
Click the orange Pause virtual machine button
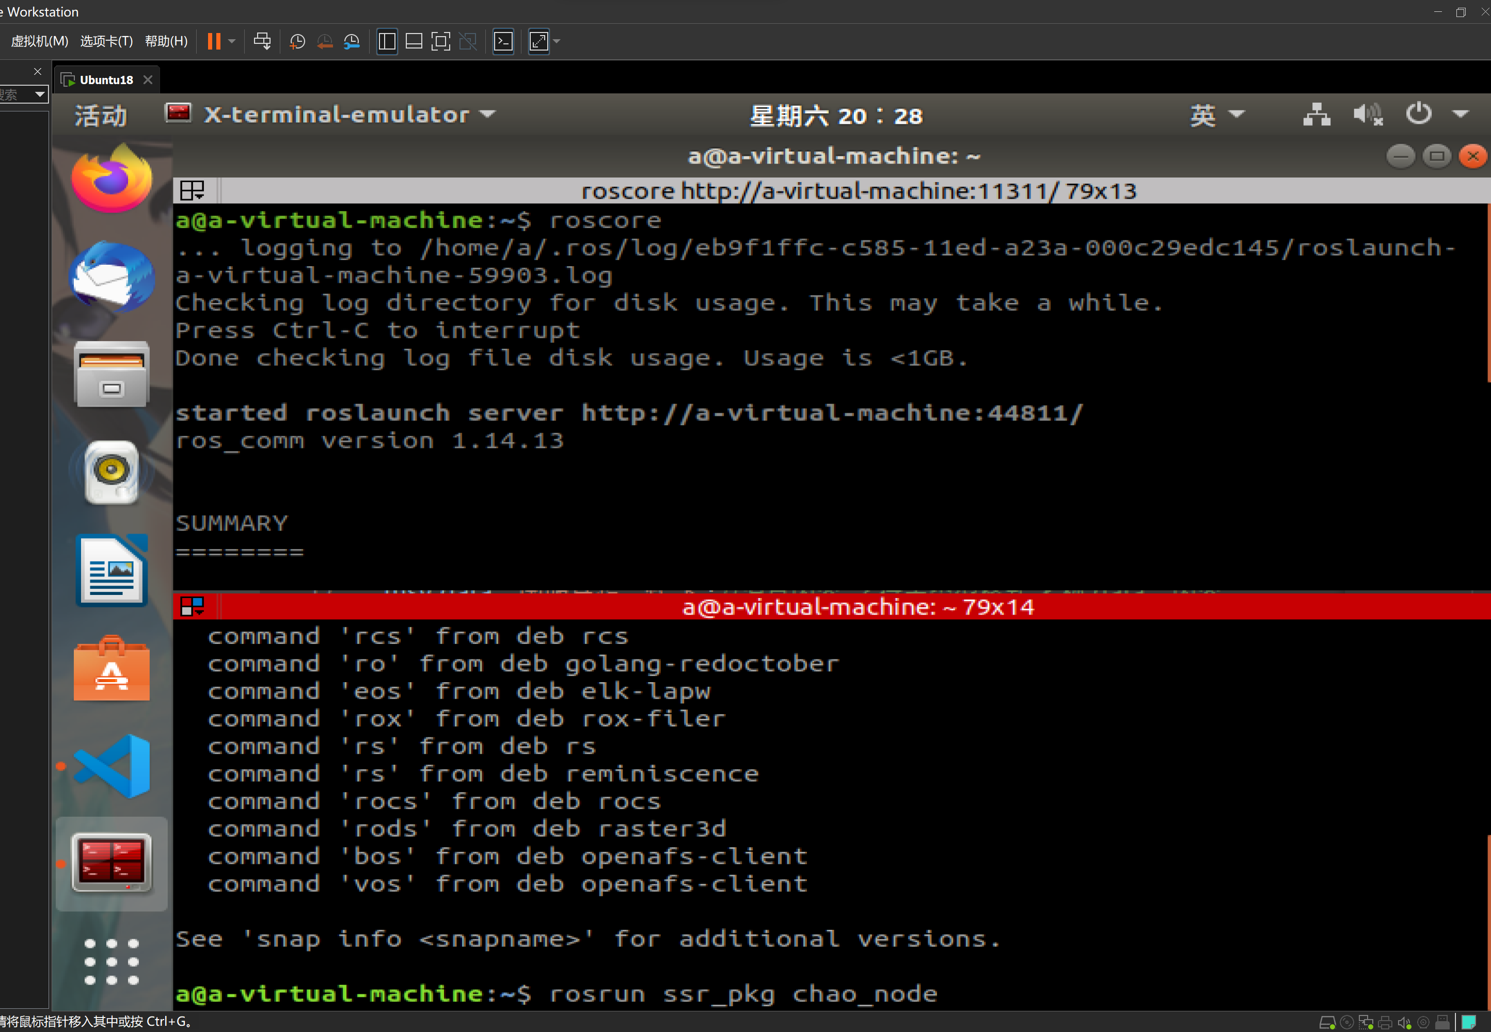214,41
